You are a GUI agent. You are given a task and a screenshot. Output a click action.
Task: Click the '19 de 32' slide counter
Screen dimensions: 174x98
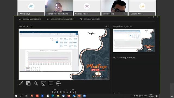pos(64,92)
